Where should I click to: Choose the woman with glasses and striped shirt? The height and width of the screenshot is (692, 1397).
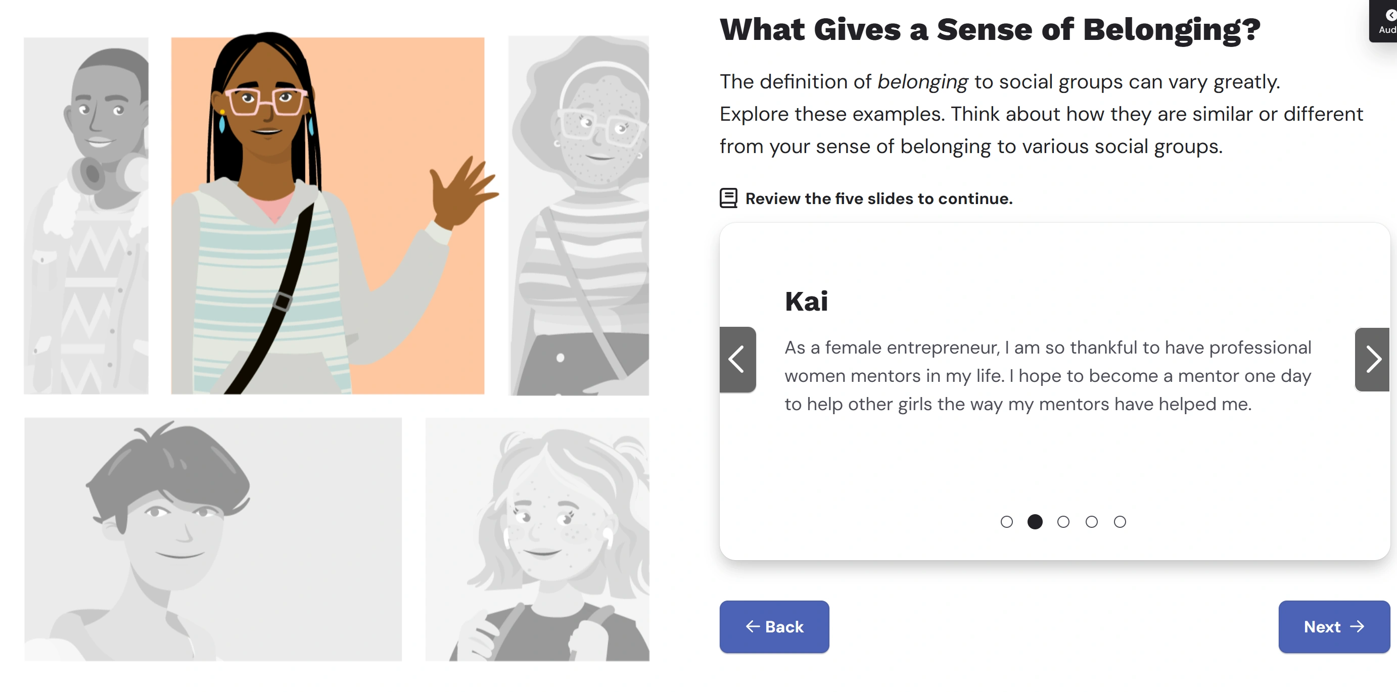pyautogui.click(x=578, y=215)
